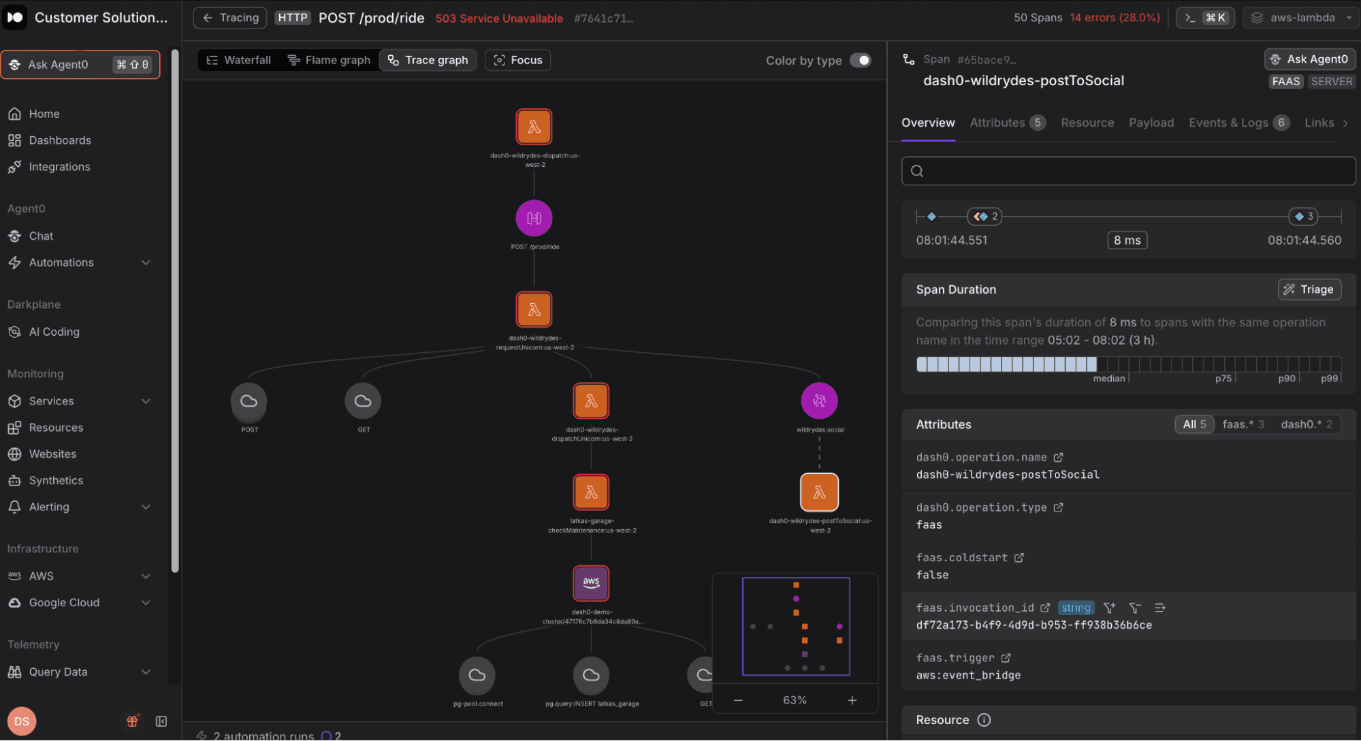Click the pg-pool.connect cloud node
Viewport: 1361px width, 741px height.
[x=477, y=675]
